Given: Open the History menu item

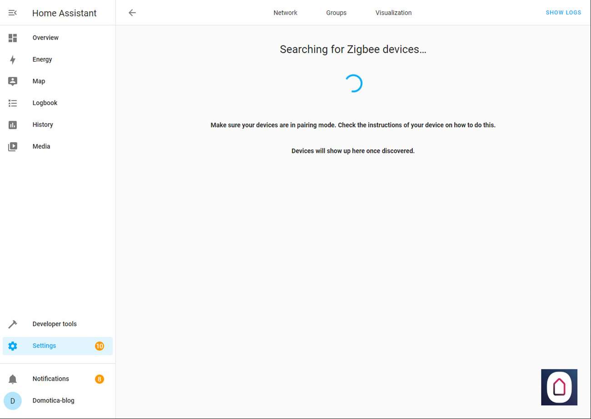Looking at the screenshot, I should [x=58, y=125].
